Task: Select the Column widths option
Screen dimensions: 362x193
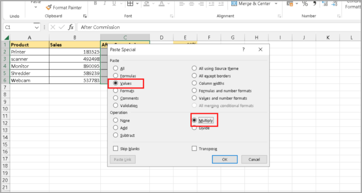Action: (208, 83)
